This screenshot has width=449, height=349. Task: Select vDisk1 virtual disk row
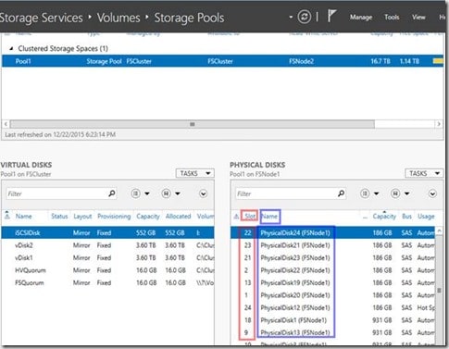(107, 257)
